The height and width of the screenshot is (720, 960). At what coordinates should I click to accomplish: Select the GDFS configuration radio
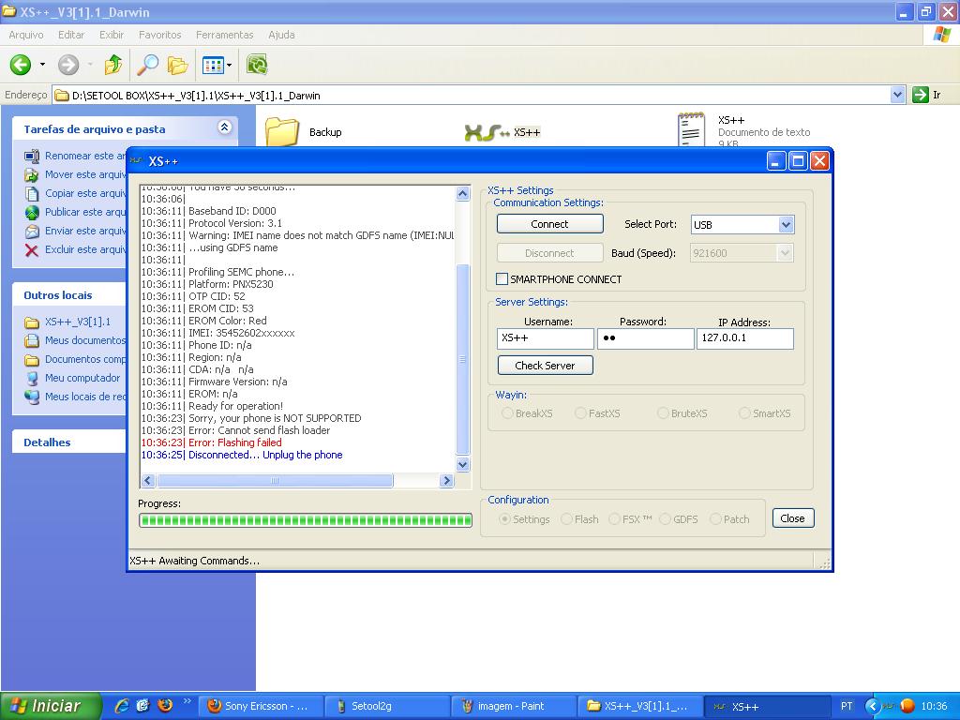[x=665, y=519]
